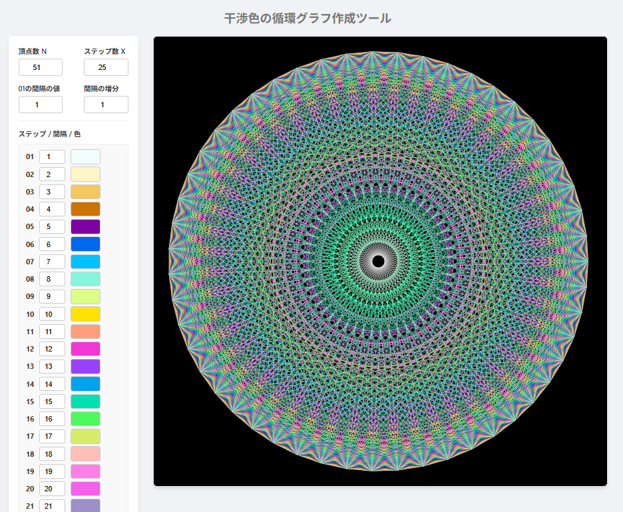The width and height of the screenshot is (623, 512).
Task: Open the light pink swatch for step 18
Action: coord(85,453)
